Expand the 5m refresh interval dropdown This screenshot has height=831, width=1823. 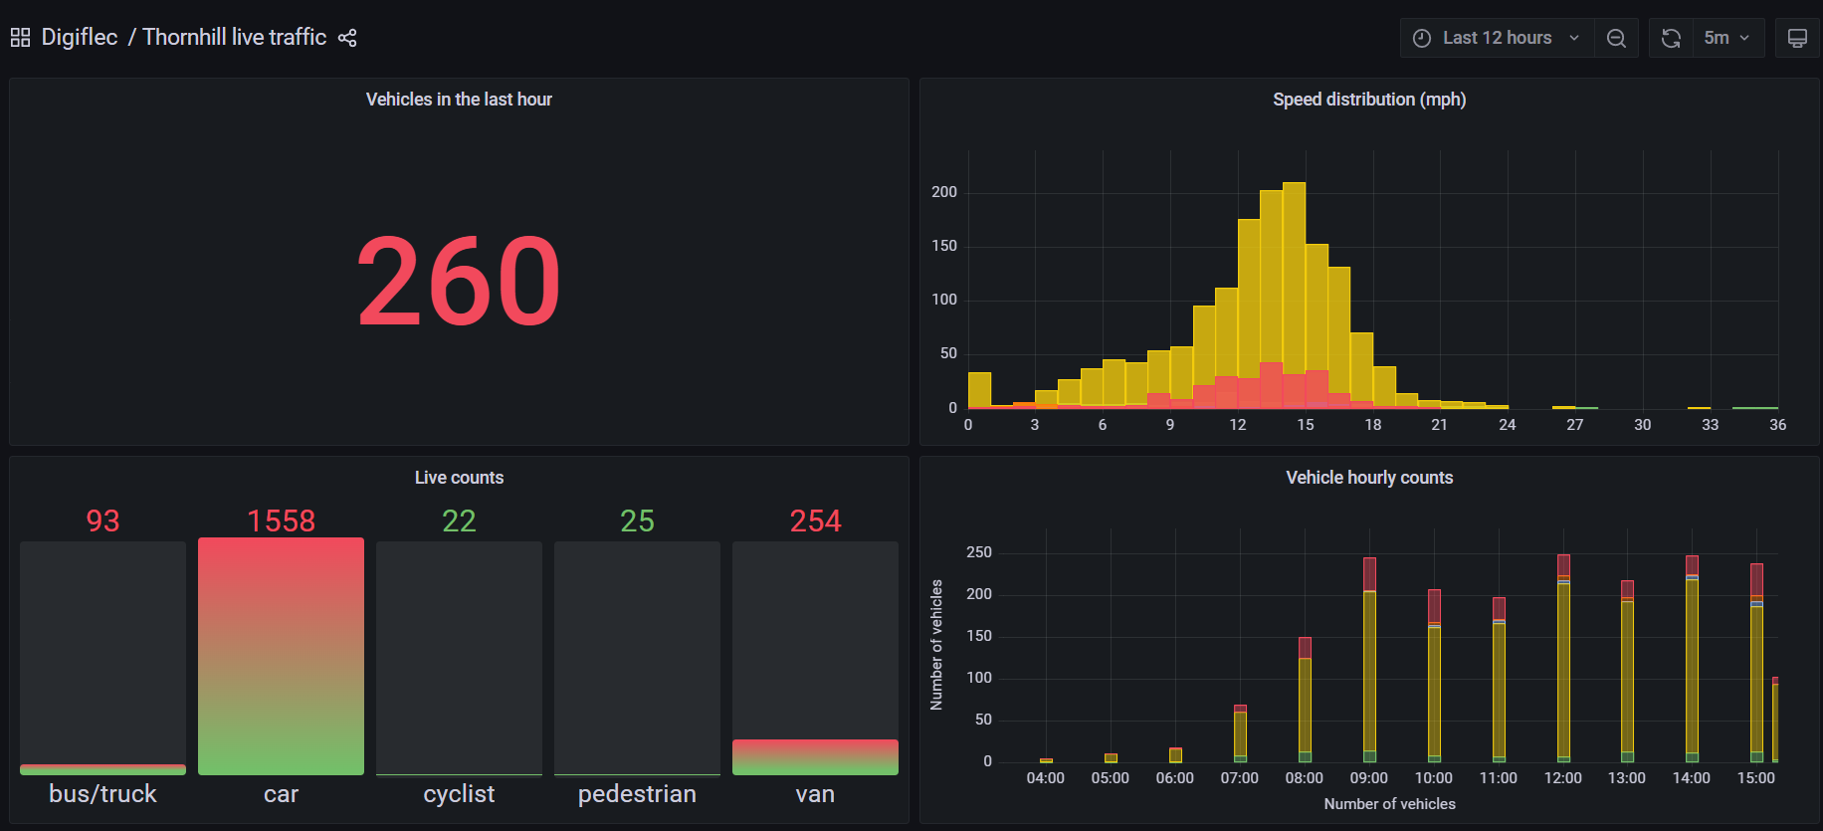tap(1728, 38)
